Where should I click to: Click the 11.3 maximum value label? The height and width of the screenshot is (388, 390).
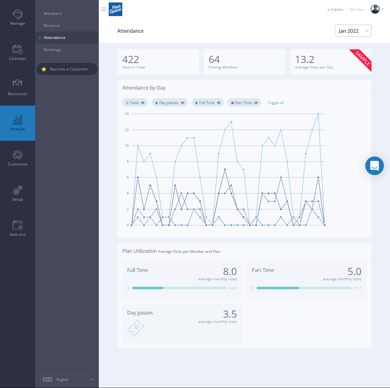click(x=357, y=288)
